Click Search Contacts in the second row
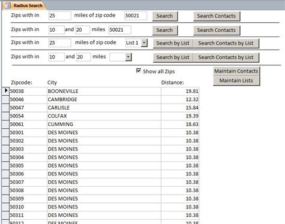Image resolution: width=285 pixels, height=224 pixels. click(x=216, y=30)
